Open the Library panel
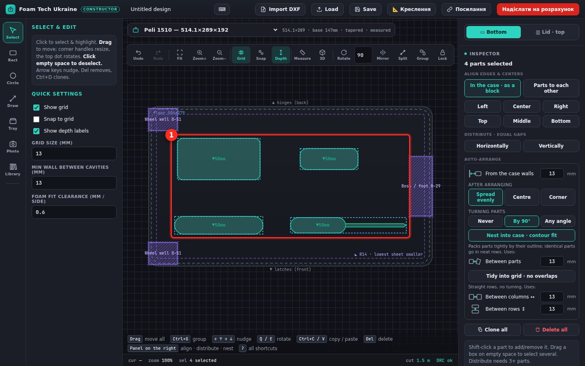Screen dimensions: 585x366 coord(13,170)
